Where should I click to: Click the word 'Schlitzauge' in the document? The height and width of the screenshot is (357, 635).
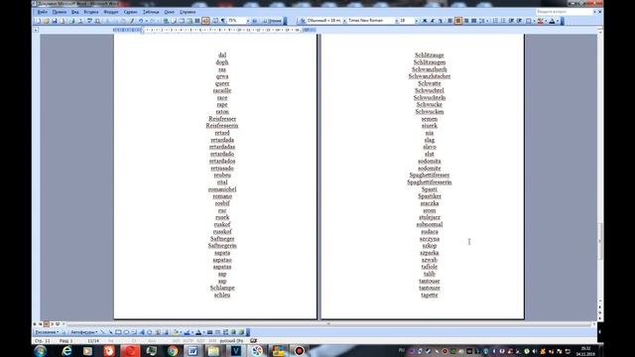pyautogui.click(x=430, y=56)
